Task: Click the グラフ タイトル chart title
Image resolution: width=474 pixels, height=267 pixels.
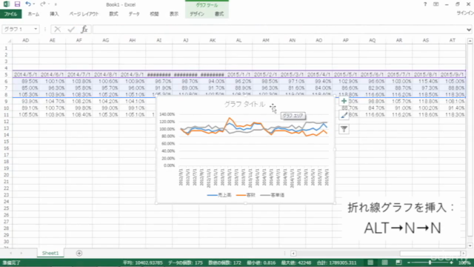Action: coord(244,104)
